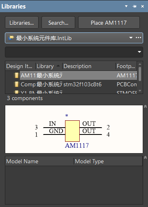Click the 3 components count label
148x207 pixels.
(25, 98)
